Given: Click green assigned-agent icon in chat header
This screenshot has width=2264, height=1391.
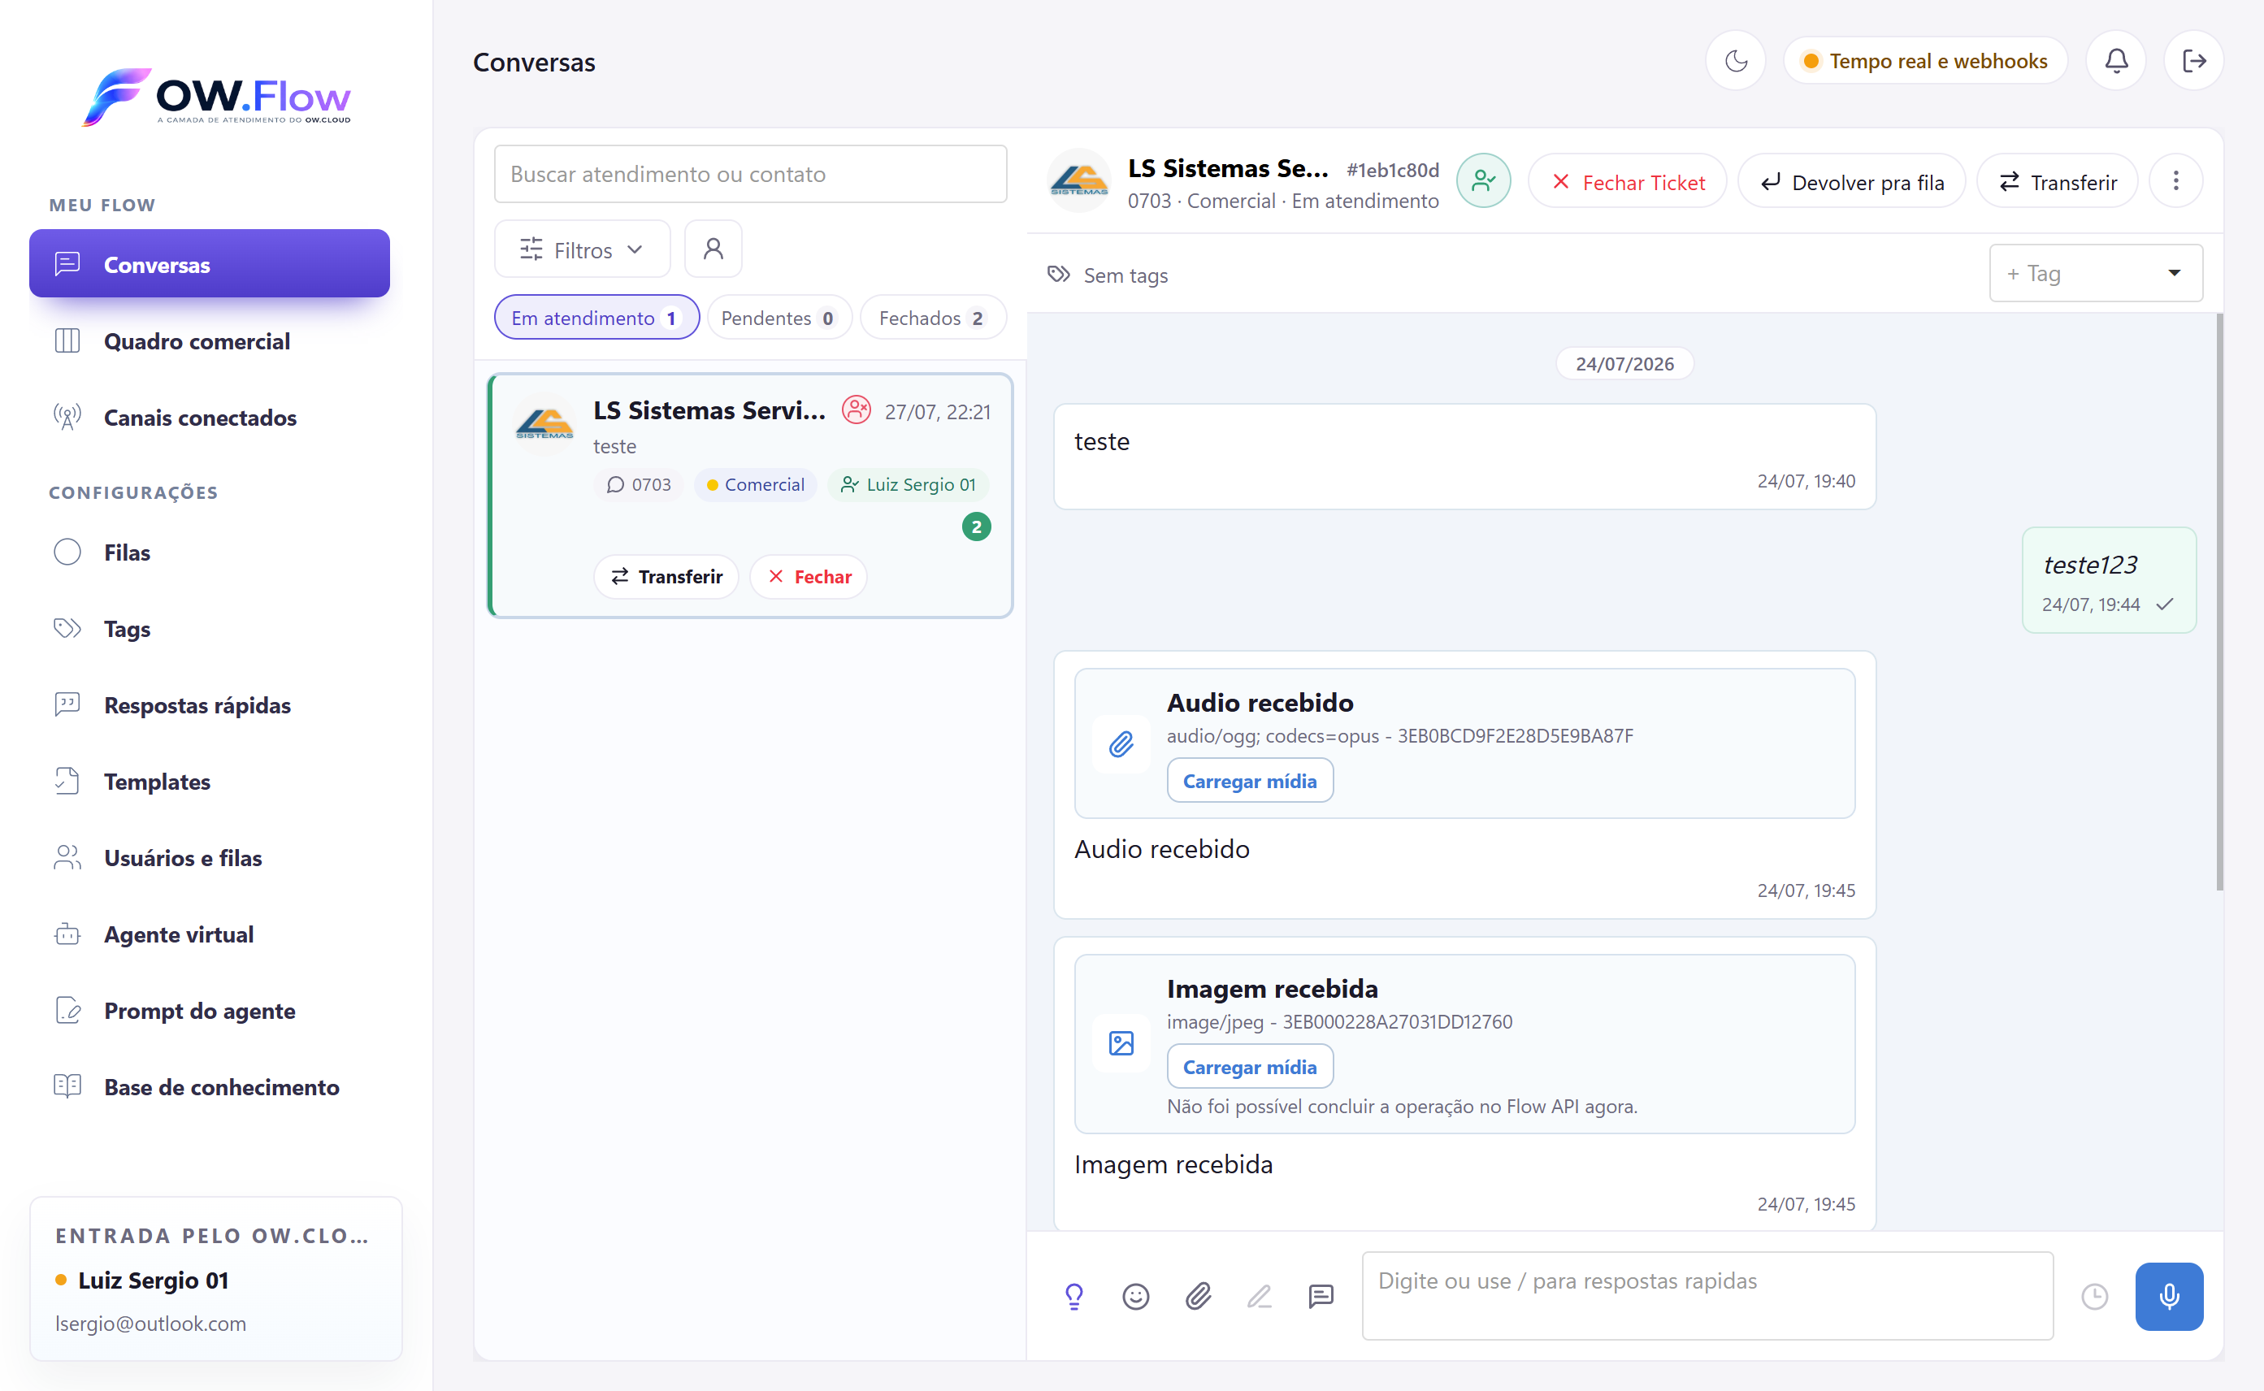Looking at the screenshot, I should point(1483,181).
